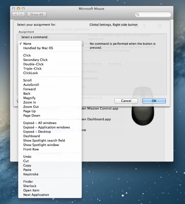Choose Sherlock command
Image resolution: width=185 pixels, height=204 pixels.
[50, 186]
